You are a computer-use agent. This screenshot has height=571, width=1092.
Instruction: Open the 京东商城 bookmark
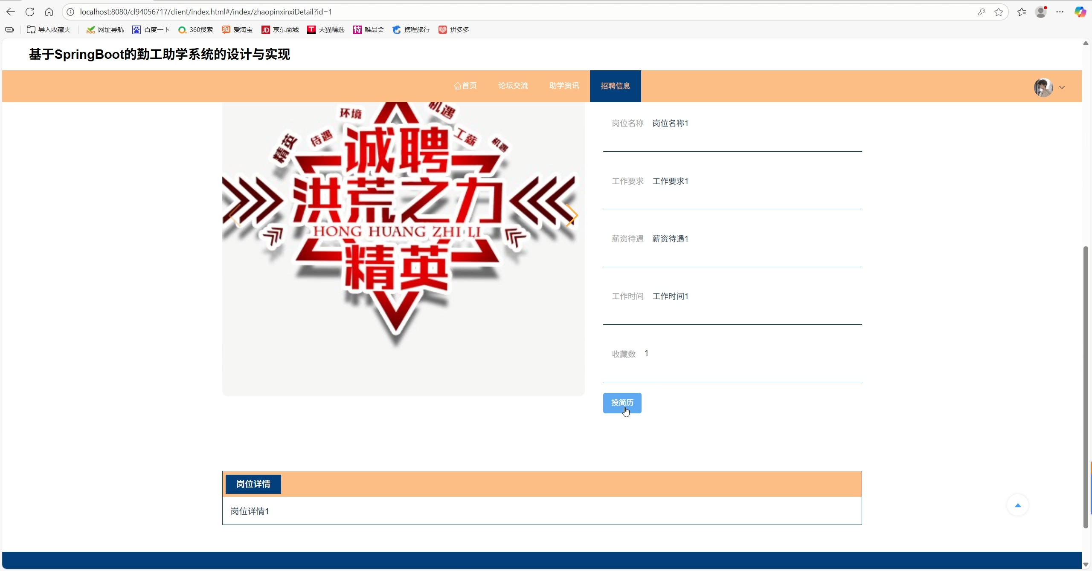click(280, 30)
